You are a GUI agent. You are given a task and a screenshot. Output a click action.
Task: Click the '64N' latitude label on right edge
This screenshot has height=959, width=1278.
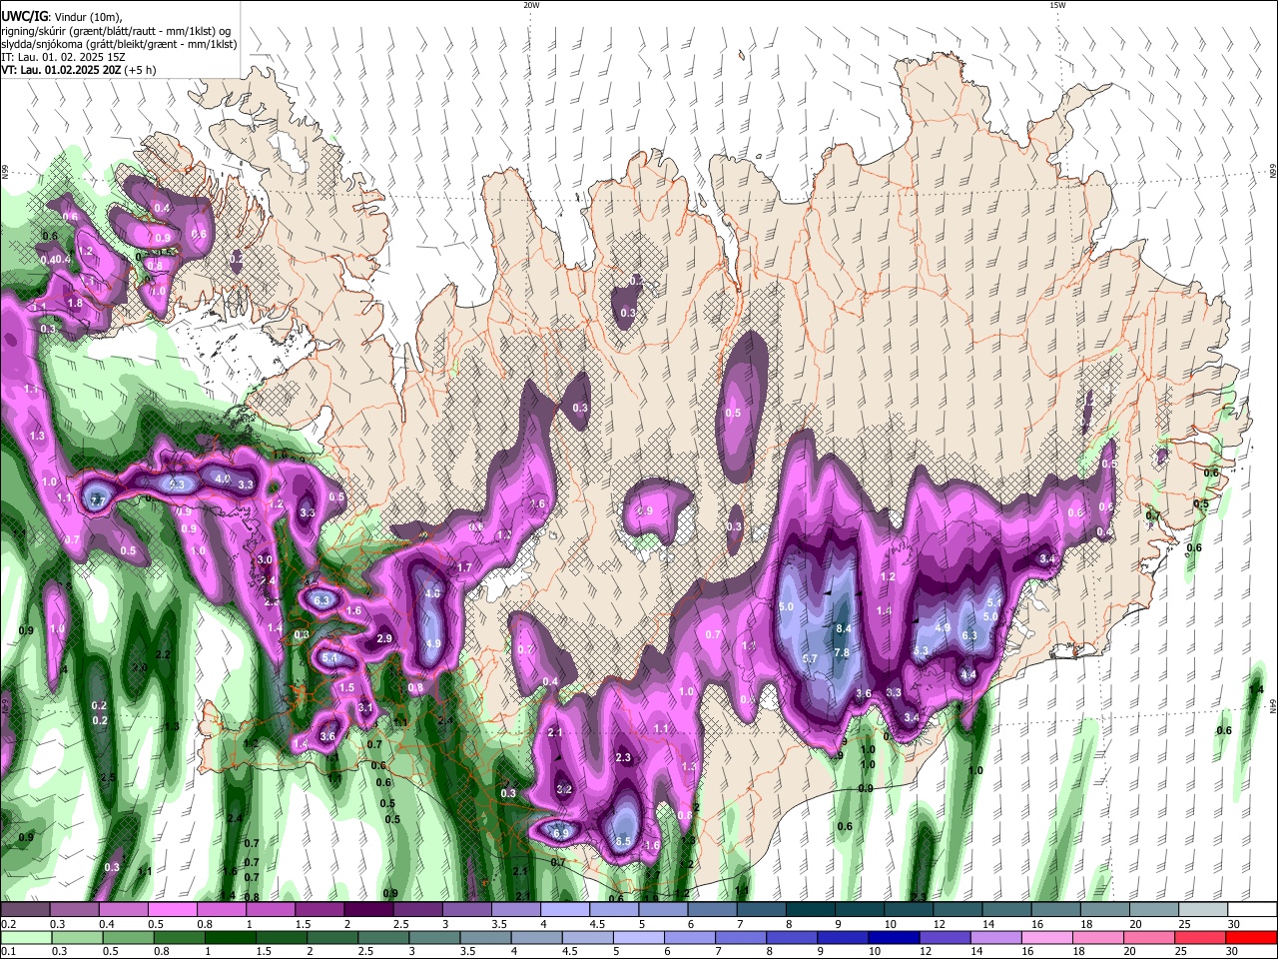[x=1273, y=705]
